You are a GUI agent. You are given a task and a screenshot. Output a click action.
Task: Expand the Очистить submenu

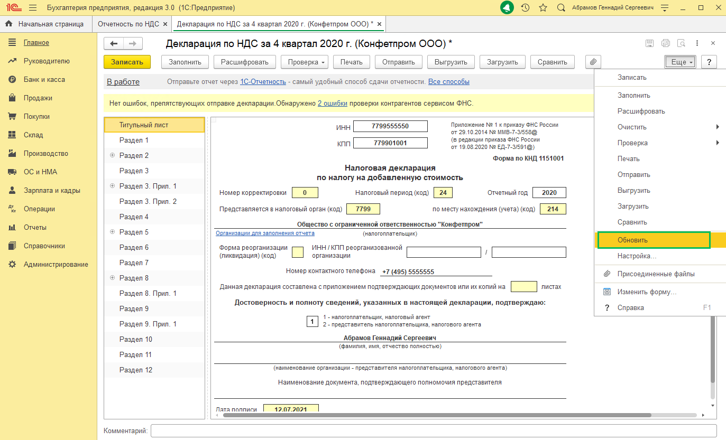pos(660,127)
